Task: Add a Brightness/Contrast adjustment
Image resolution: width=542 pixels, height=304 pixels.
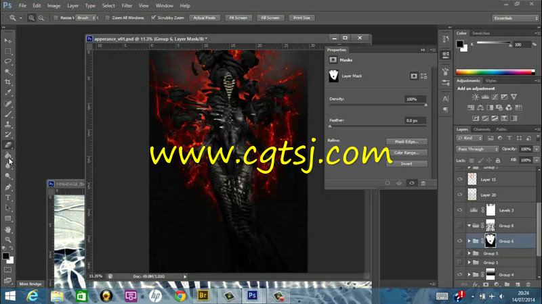Action: 476,97
